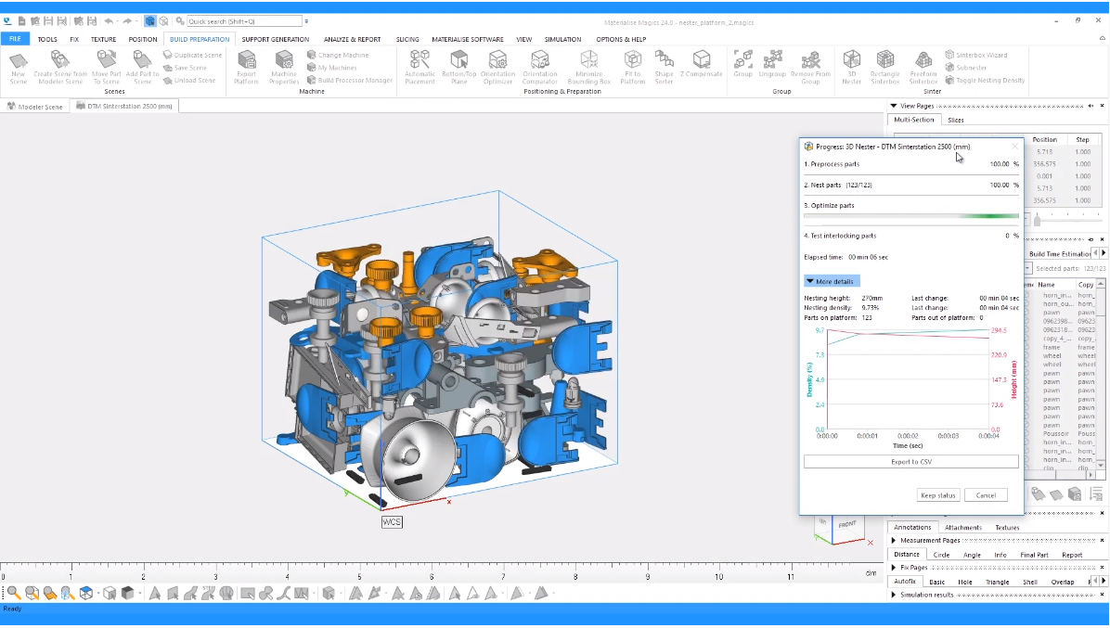
Task: Click the 3D Nester icon
Action: (851, 66)
